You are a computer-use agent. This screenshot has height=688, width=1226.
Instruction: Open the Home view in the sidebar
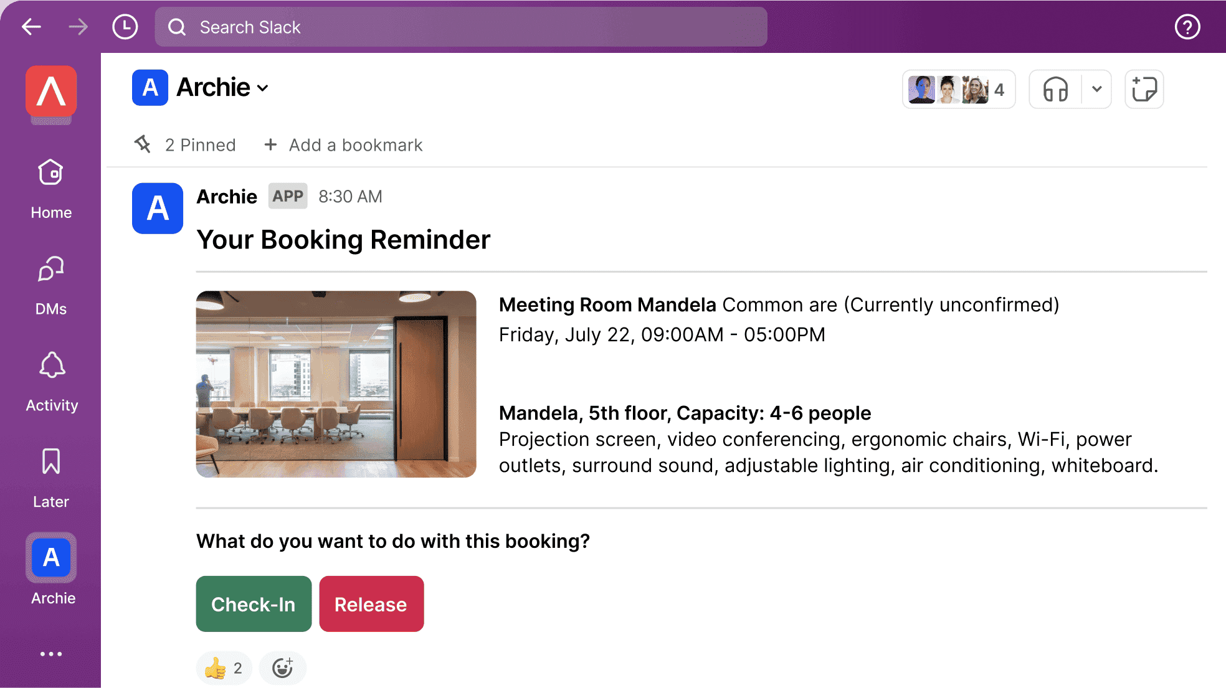[50, 187]
